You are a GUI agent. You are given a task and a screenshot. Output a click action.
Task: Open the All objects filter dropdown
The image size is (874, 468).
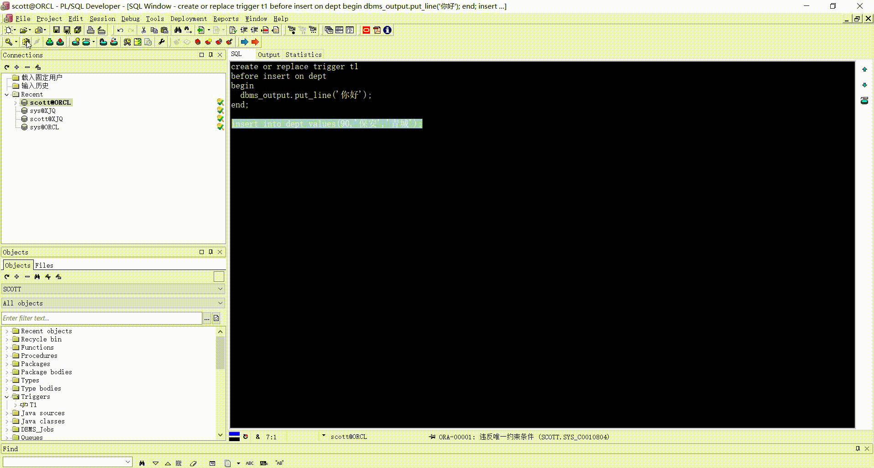[x=220, y=303]
